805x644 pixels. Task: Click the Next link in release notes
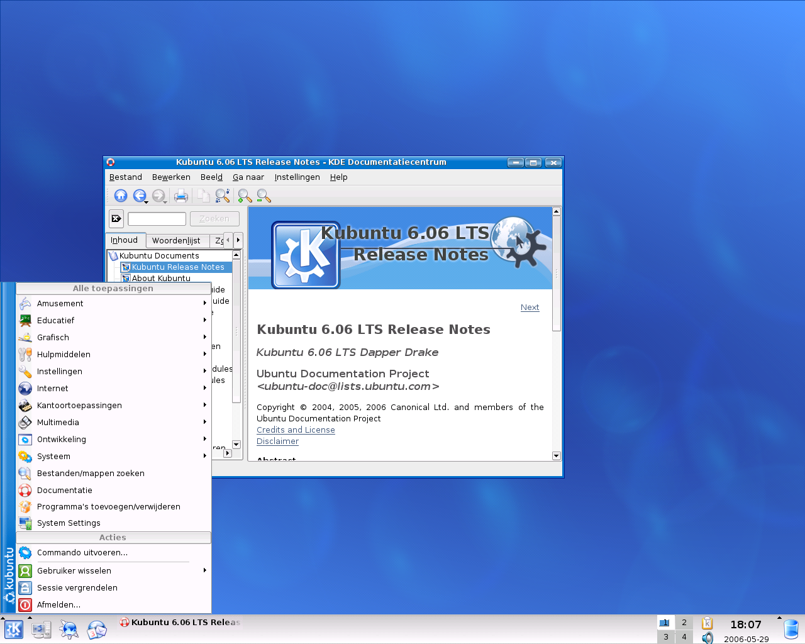(530, 308)
